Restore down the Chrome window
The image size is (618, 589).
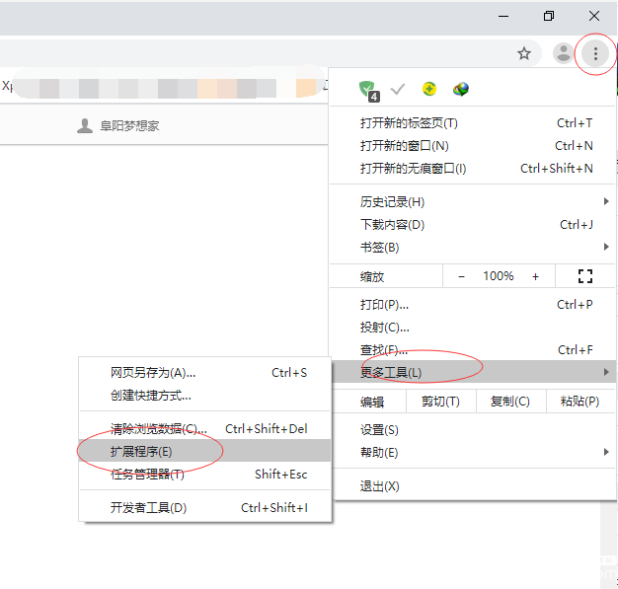pos(549,16)
